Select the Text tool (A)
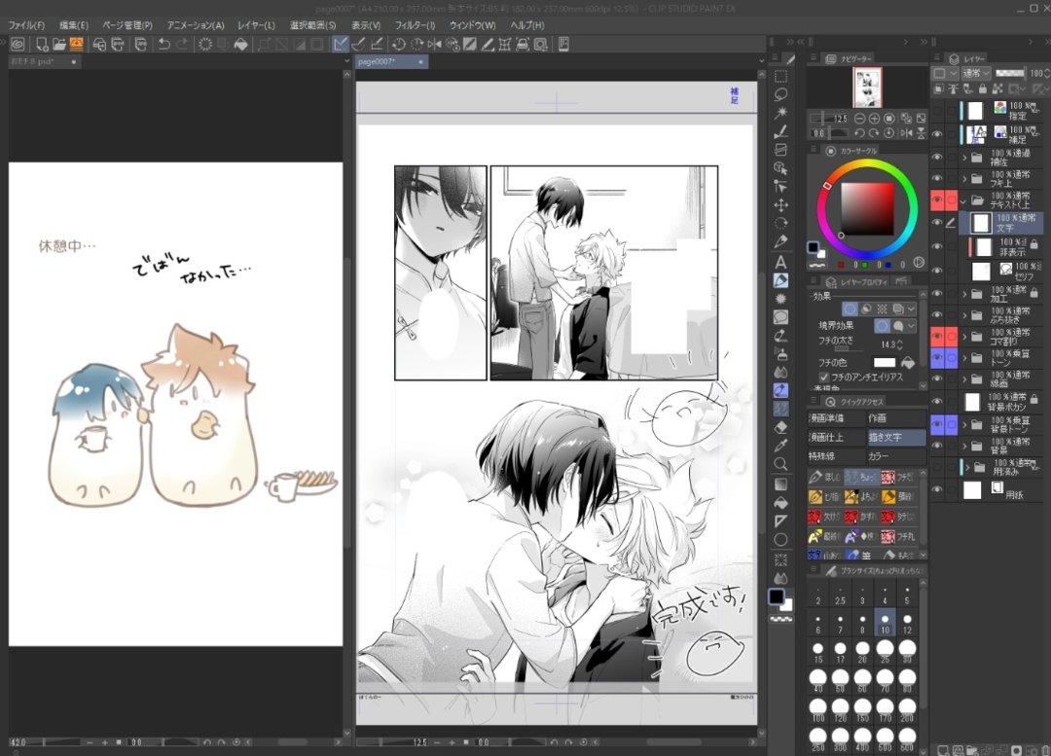The height and width of the screenshot is (756, 1051). coord(780,262)
